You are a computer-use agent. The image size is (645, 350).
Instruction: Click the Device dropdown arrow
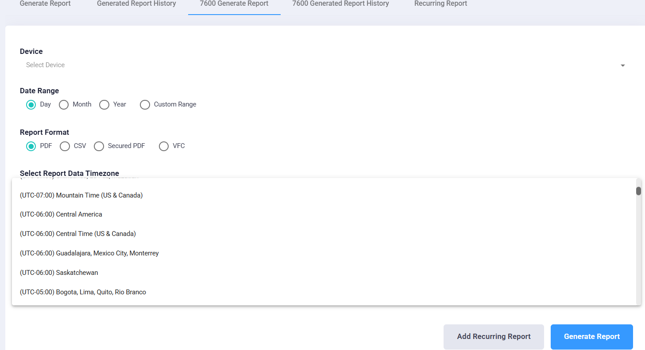pyautogui.click(x=623, y=65)
